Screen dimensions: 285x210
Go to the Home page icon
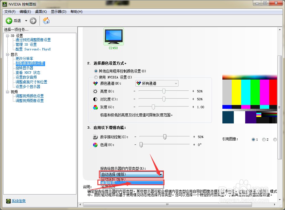[46, 21]
